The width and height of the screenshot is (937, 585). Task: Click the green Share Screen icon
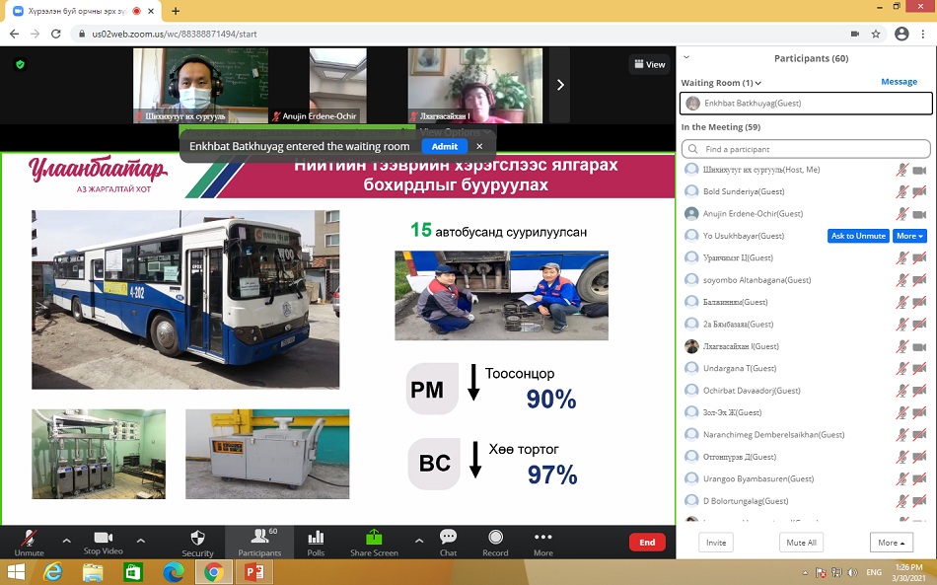pos(374,538)
